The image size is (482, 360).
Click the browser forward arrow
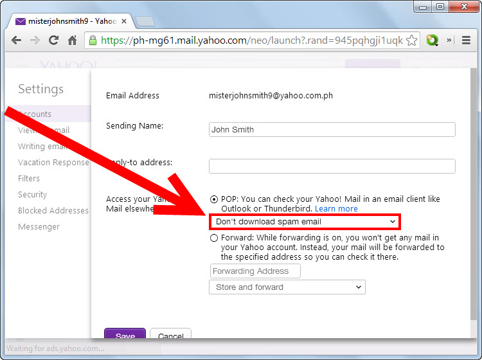tap(35, 40)
